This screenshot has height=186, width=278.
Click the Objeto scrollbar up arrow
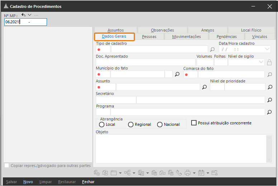[x=269, y=138]
